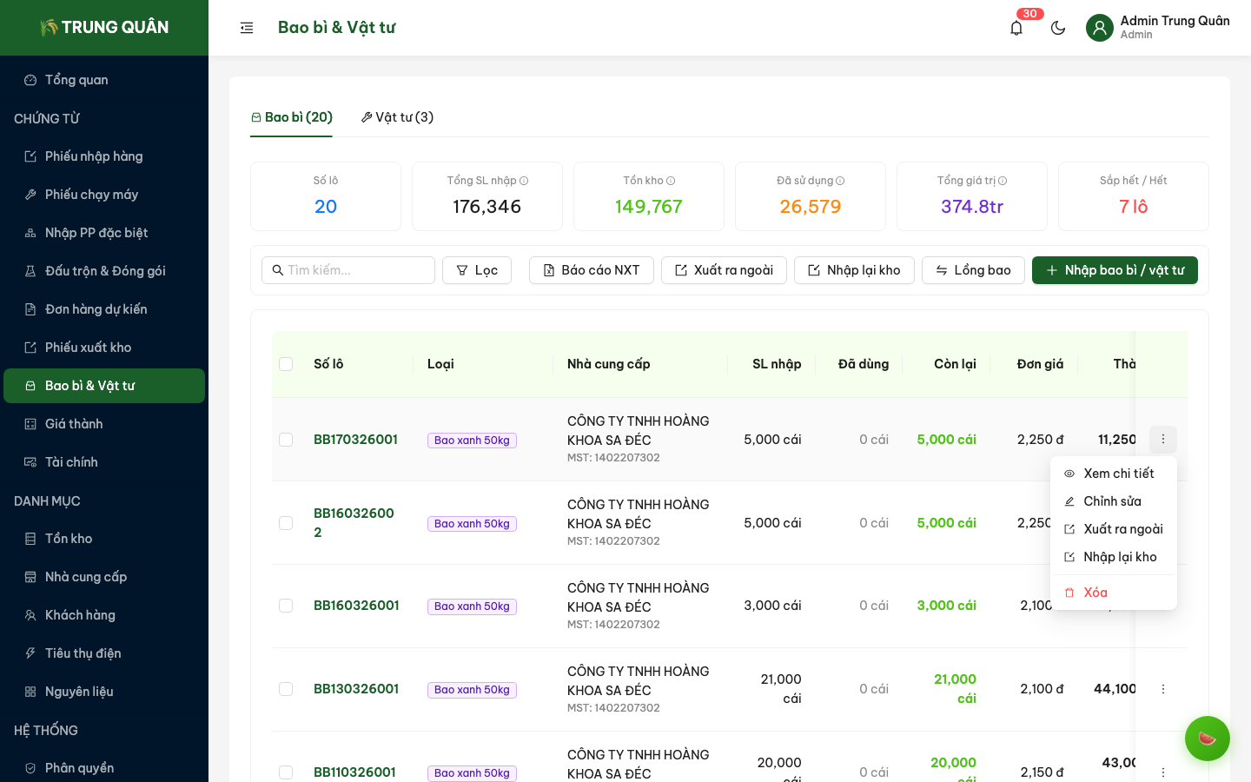This screenshot has height=782, width=1251.
Task: Choose Nhập lại kho in the context menu
Action: click(x=1114, y=557)
